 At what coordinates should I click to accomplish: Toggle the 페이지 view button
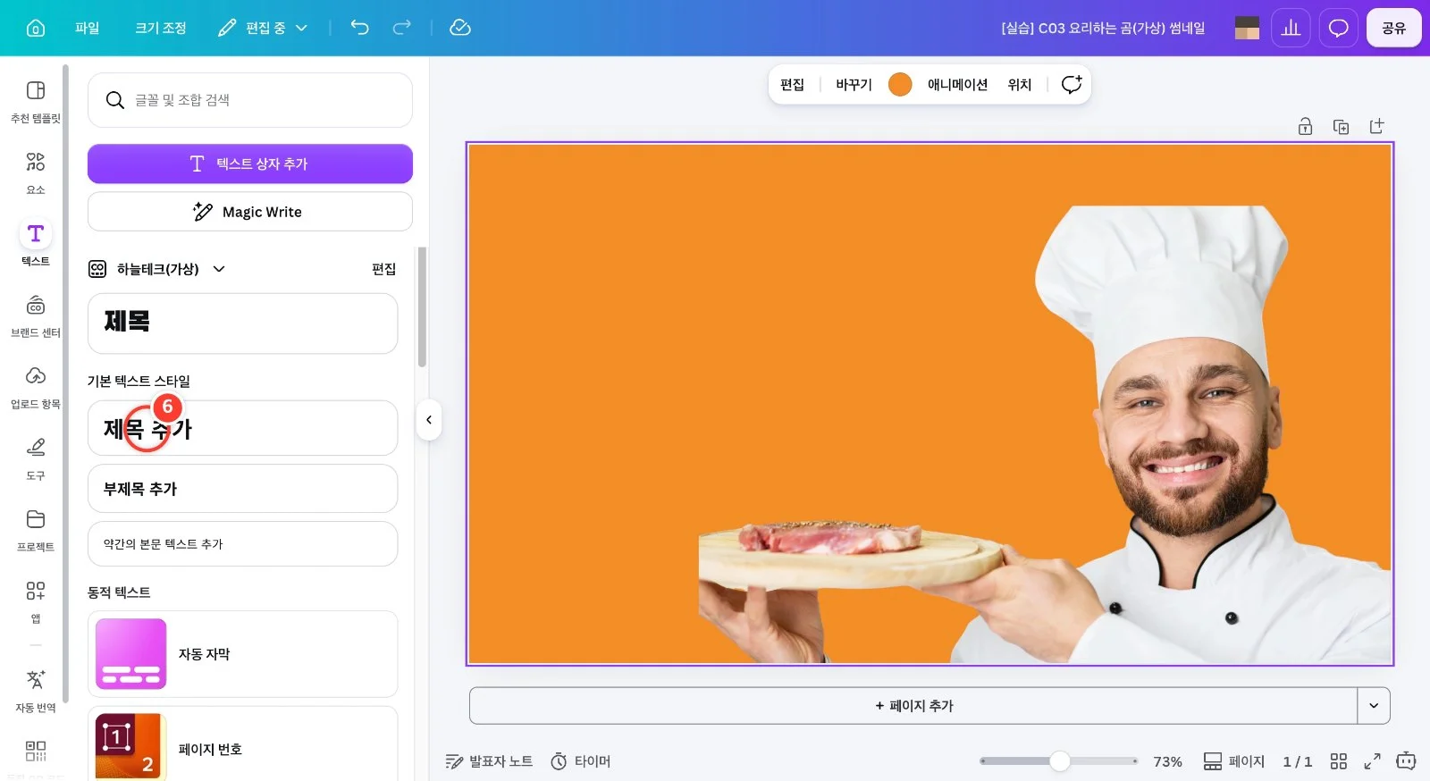point(1234,761)
